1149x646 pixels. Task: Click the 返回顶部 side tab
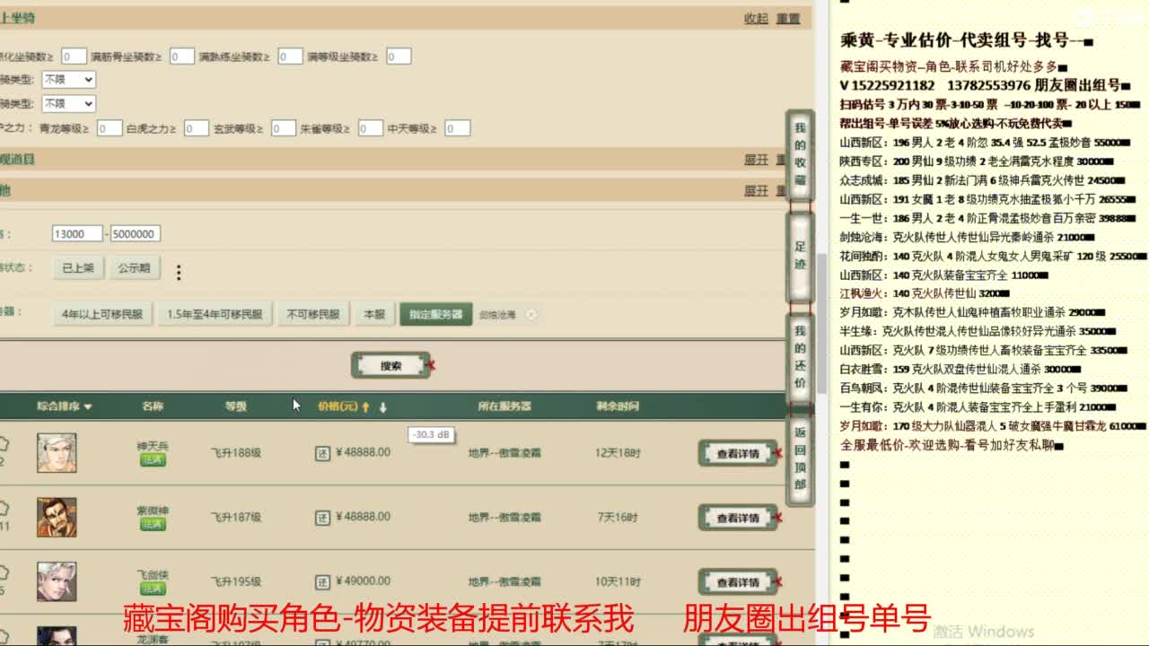800,459
